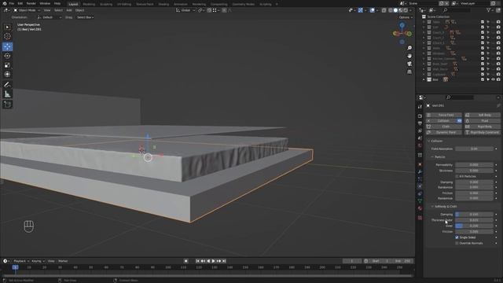503x283 pixels.
Task: Open the Render menu
Action: (x=31, y=3)
